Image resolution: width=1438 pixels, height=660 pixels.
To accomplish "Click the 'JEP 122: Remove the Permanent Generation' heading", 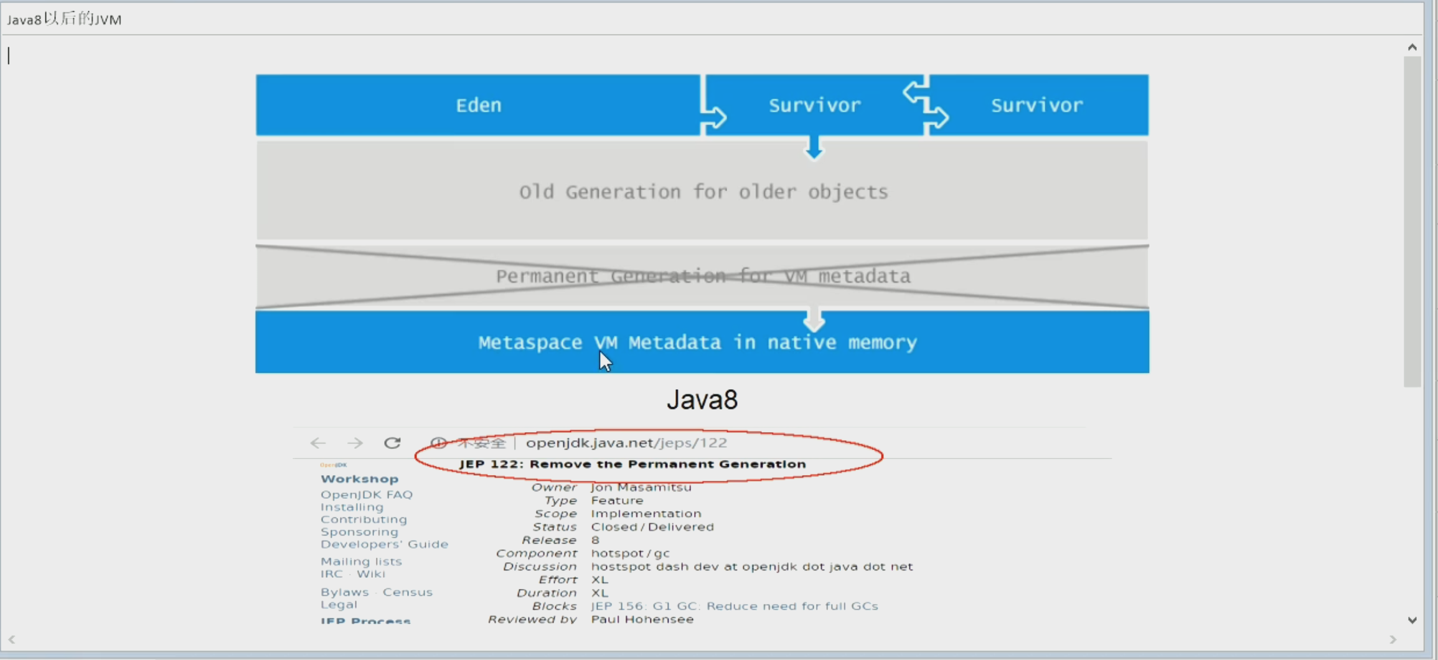I will [632, 464].
